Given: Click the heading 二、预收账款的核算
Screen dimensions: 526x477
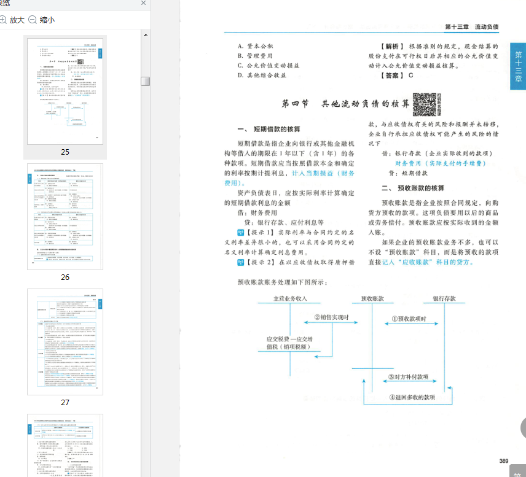Looking at the screenshot, I should (413, 188).
